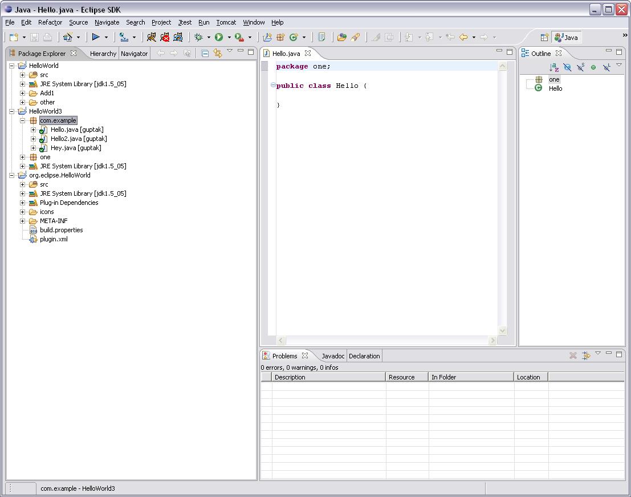Click the New Java Package icon

pos(280,38)
